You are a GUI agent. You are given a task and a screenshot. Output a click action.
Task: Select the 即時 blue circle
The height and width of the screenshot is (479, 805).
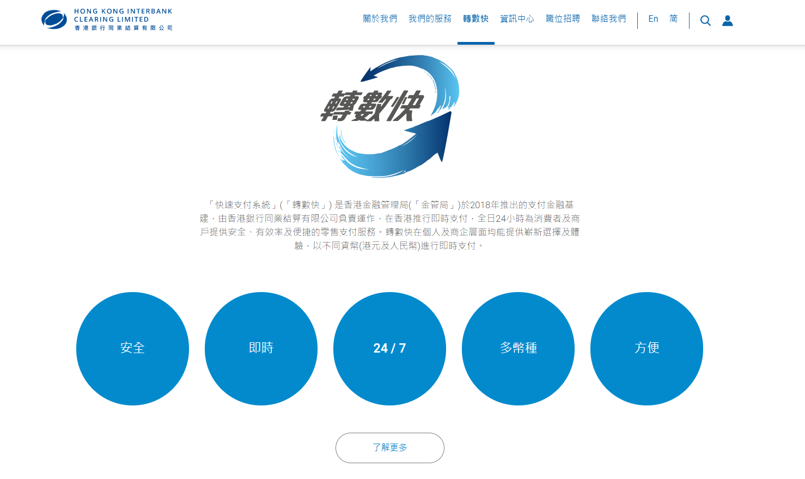click(x=261, y=348)
